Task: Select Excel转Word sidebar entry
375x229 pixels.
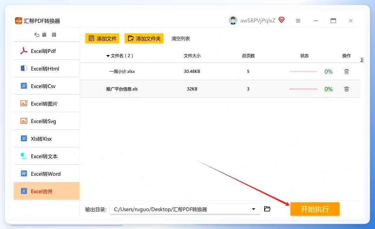Action: [47, 174]
